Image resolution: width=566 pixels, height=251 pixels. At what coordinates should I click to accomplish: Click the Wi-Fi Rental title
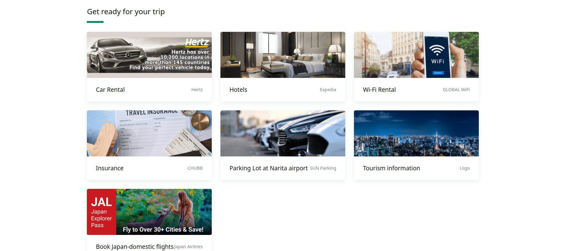[379, 90]
